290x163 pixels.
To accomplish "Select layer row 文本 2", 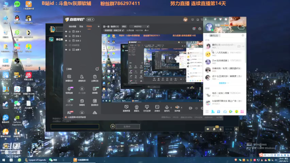I will [82, 41].
